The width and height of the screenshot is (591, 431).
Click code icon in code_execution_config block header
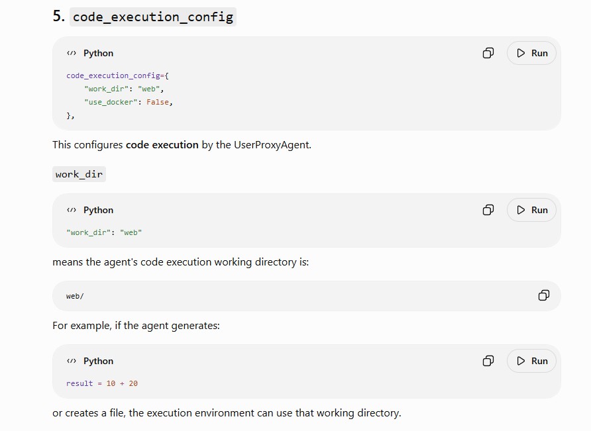tap(72, 53)
